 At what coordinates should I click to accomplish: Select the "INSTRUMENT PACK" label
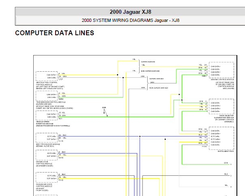[x=226, y=151]
